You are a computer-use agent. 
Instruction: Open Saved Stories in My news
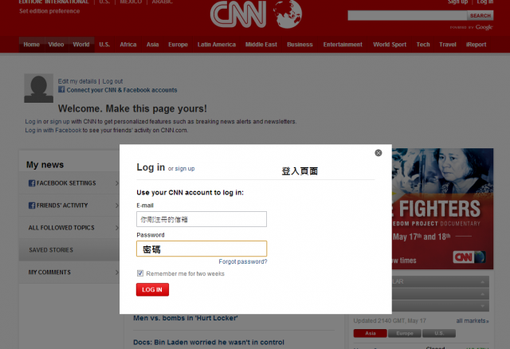click(69, 249)
